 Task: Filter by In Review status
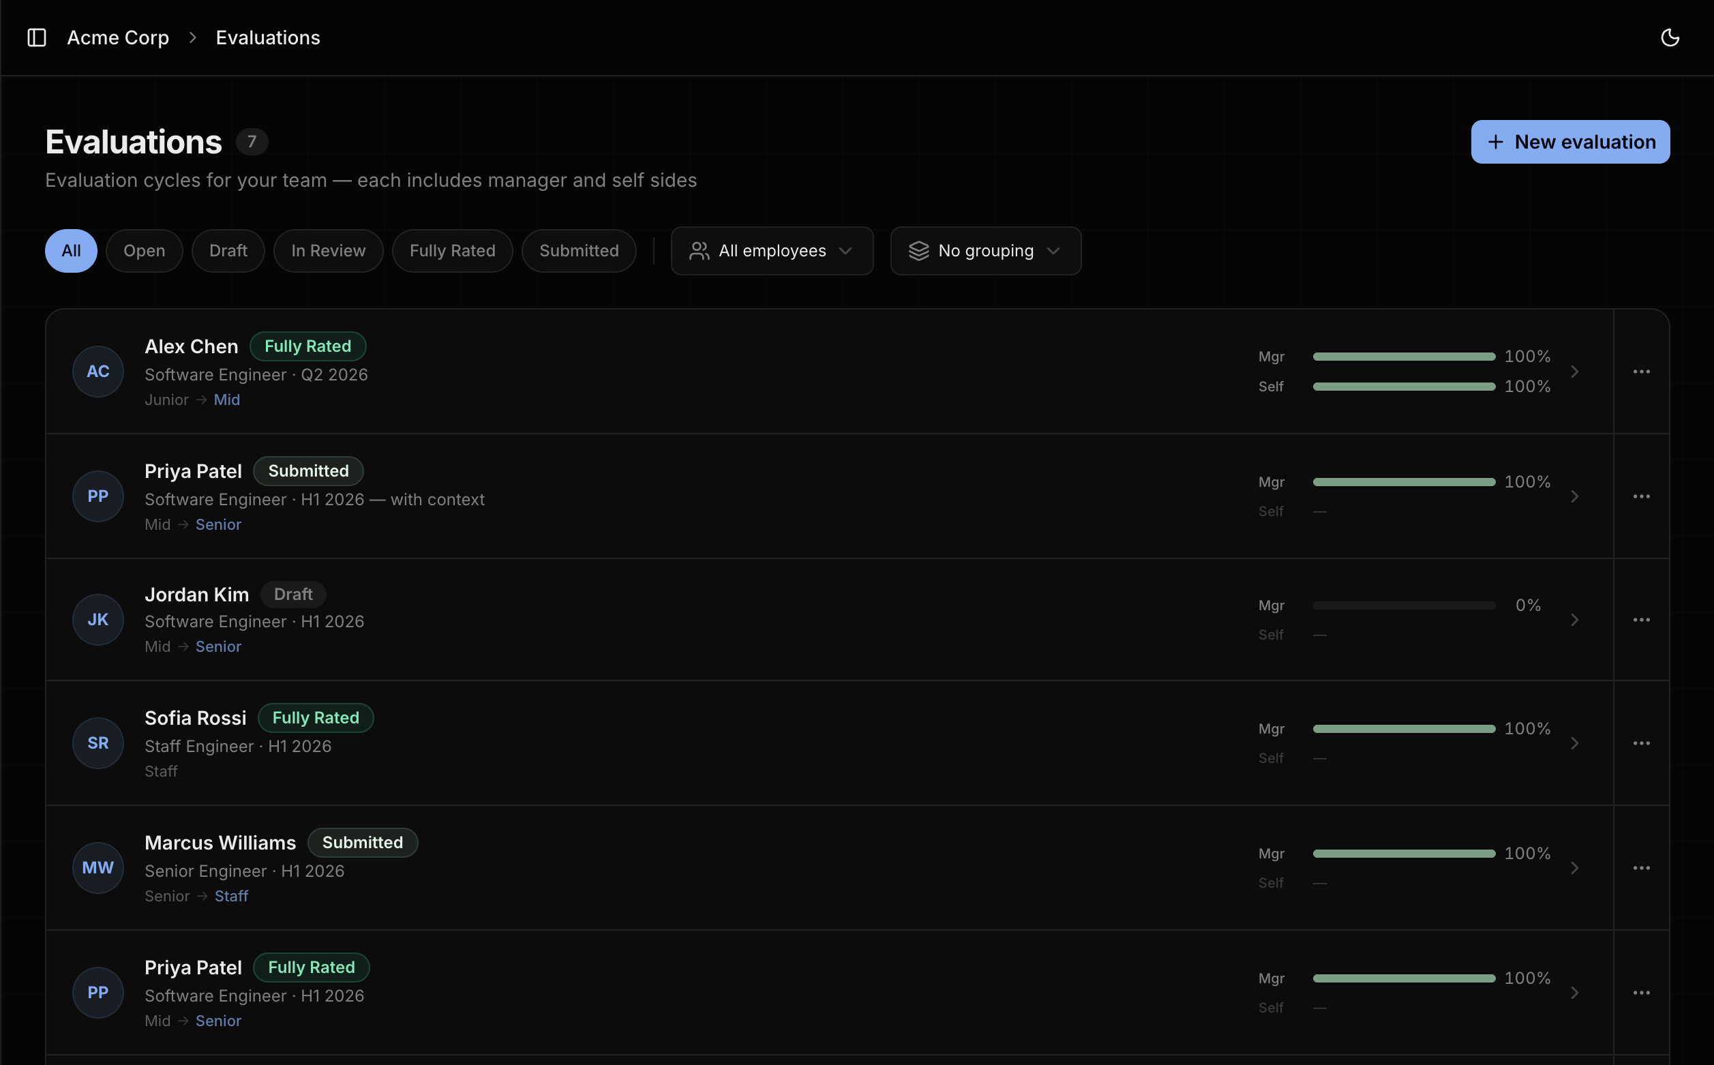point(328,251)
